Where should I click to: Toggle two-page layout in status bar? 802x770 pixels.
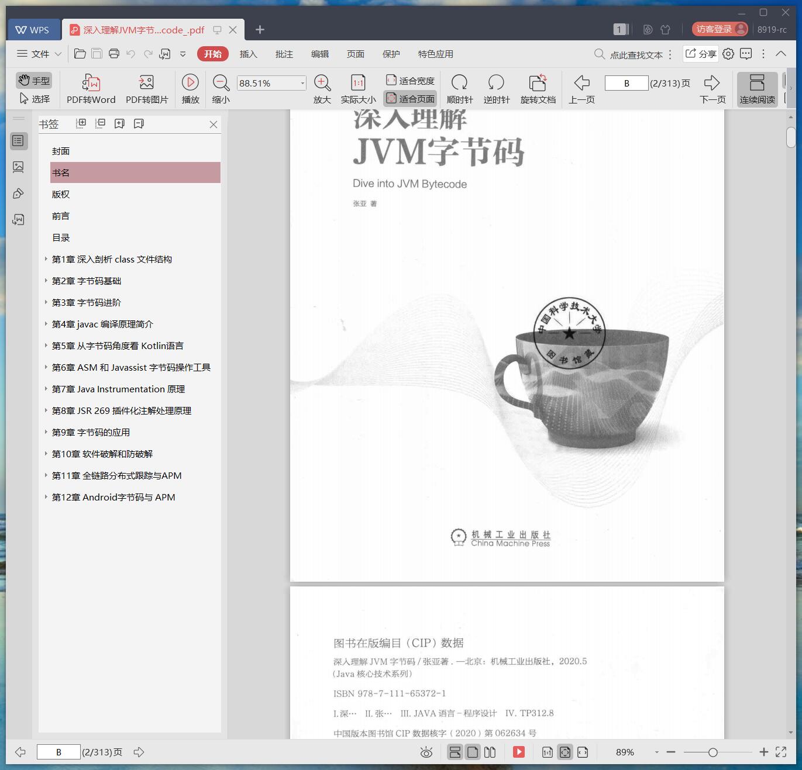[x=490, y=752]
